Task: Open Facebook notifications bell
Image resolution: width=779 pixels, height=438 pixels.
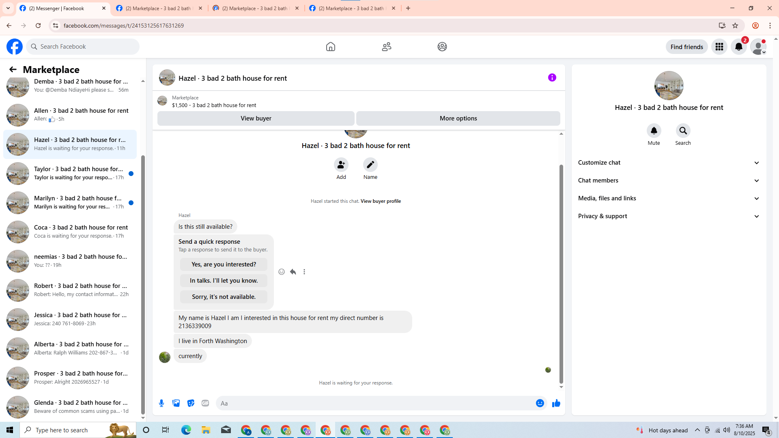Action: pos(738,47)
